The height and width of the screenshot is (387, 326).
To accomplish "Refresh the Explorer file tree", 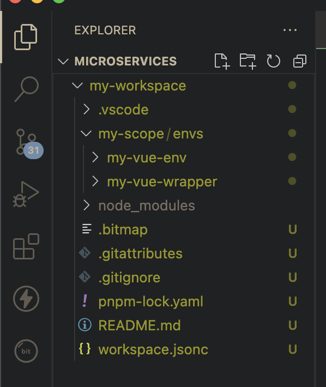I will pyautogui.click(x=274, y=61).
